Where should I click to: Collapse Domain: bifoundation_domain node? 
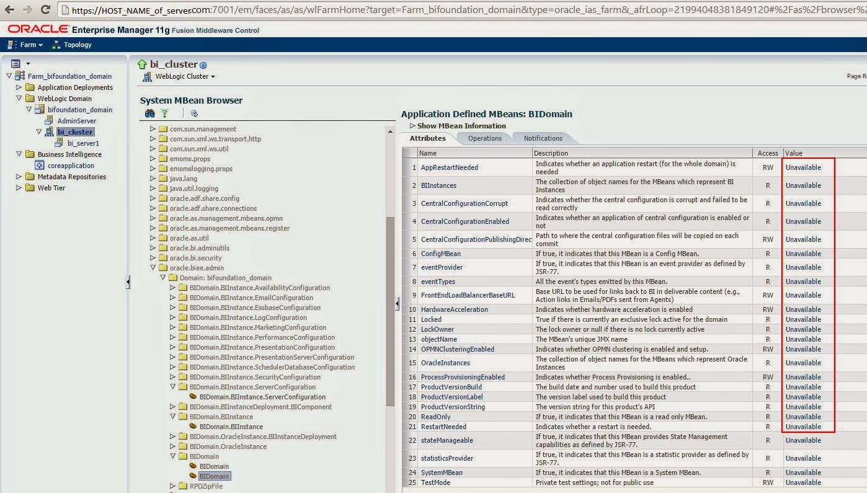162,278
